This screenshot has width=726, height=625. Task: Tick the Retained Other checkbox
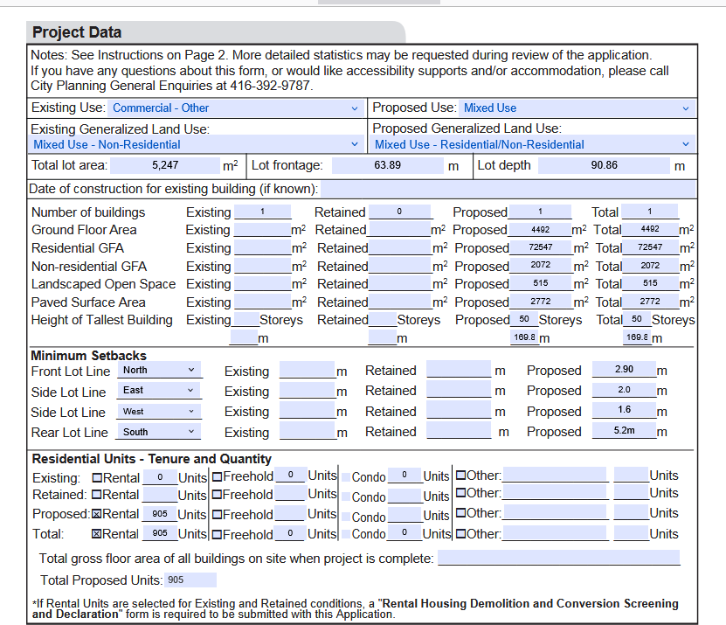(460, 495)
